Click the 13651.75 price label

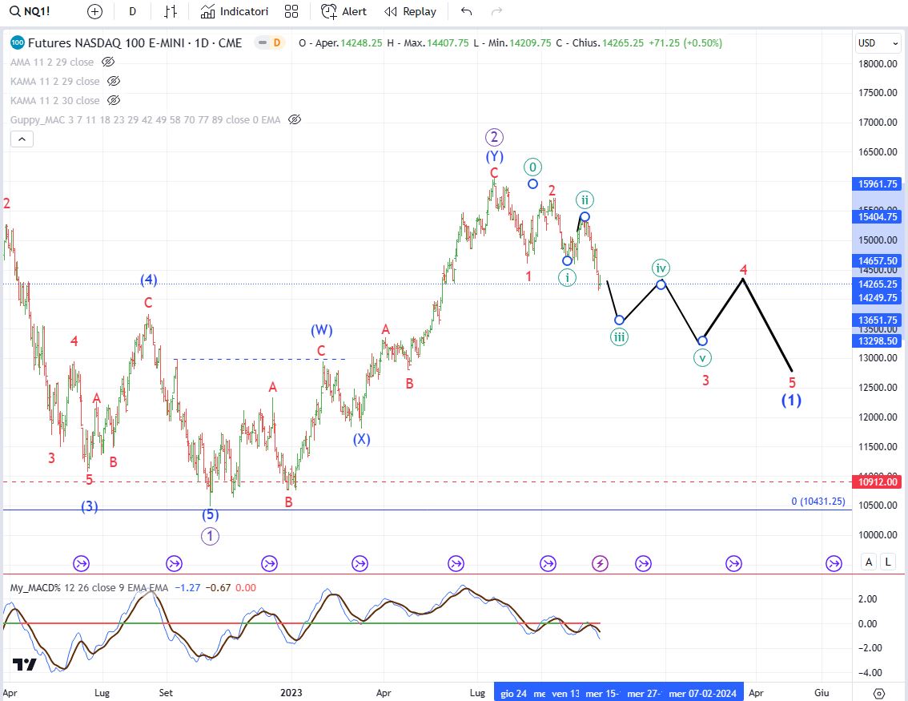878,320
